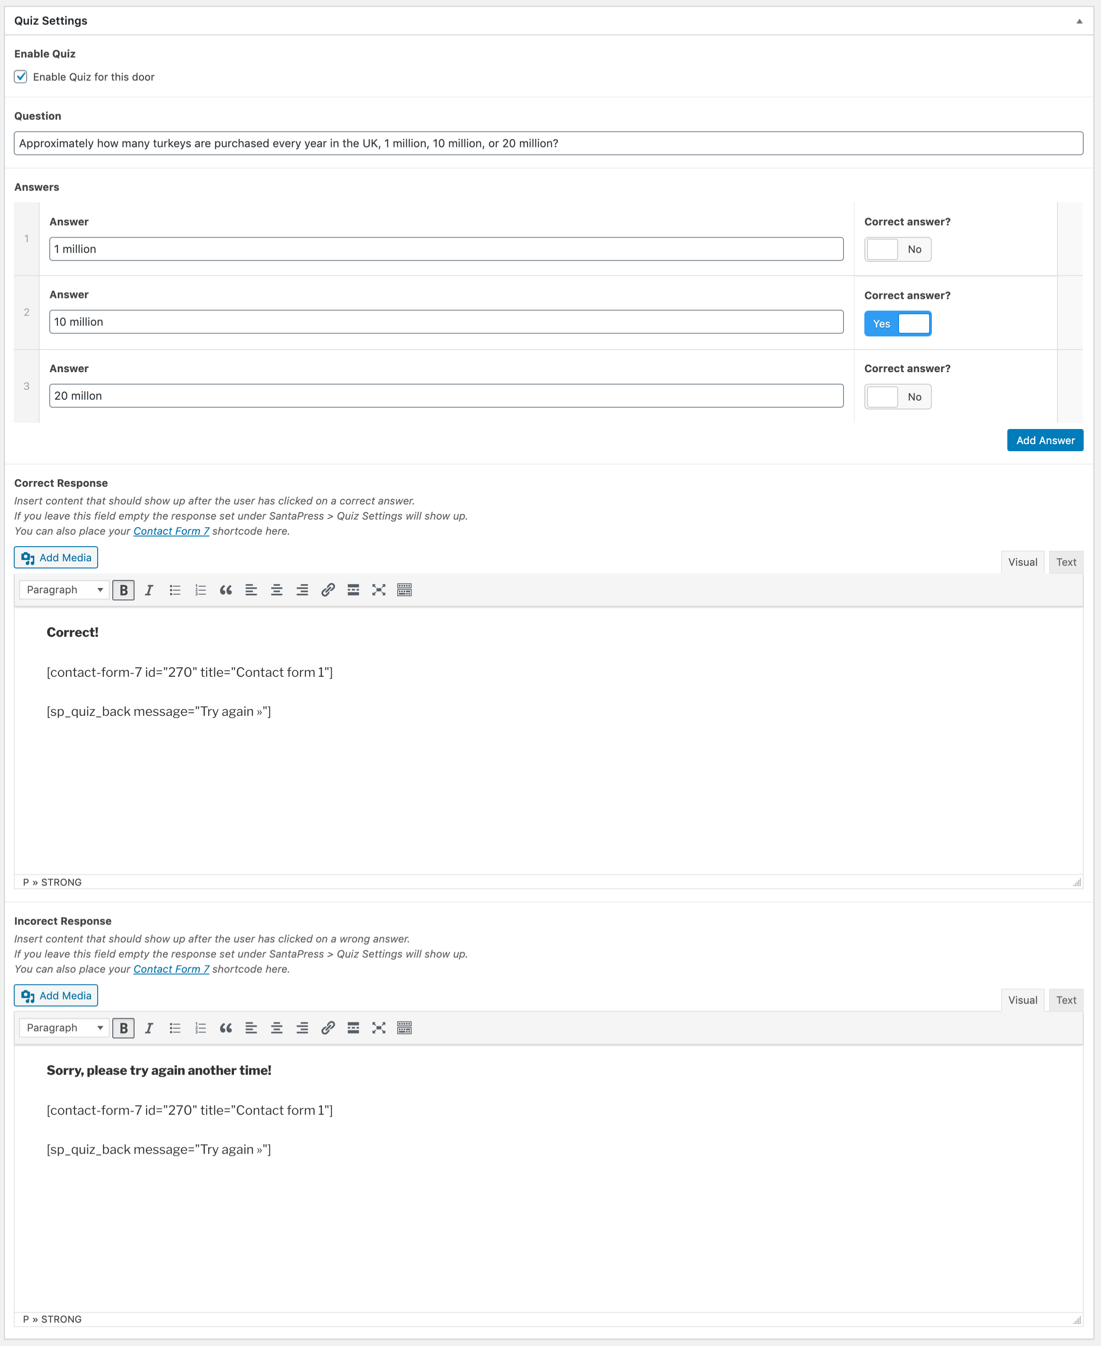Image resolution: width=1101 pixels, height=1346 pixels.
Task: Insert link in Correct Response editor
Action: 328,590
